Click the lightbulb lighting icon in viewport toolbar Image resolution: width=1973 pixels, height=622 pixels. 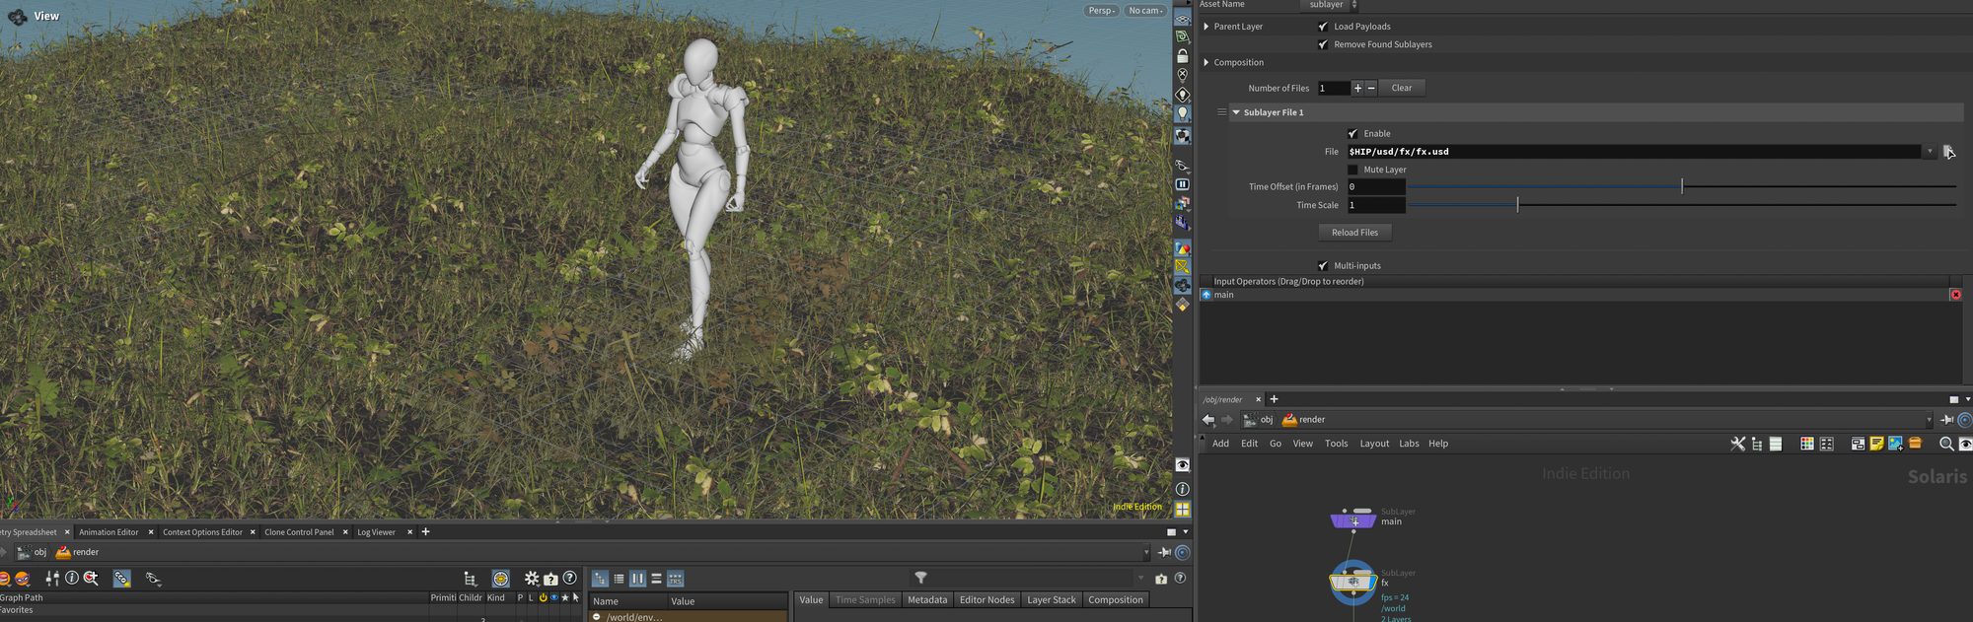click(1182, 113)
